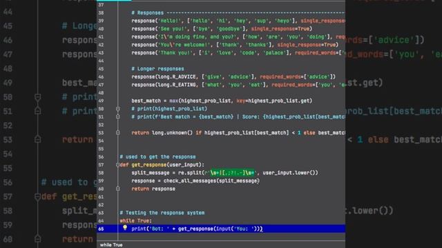Click 'required_words=['advice']' on line 46 in front editor
The height and width of the screenshot is (248, 442).
[296, 76]
